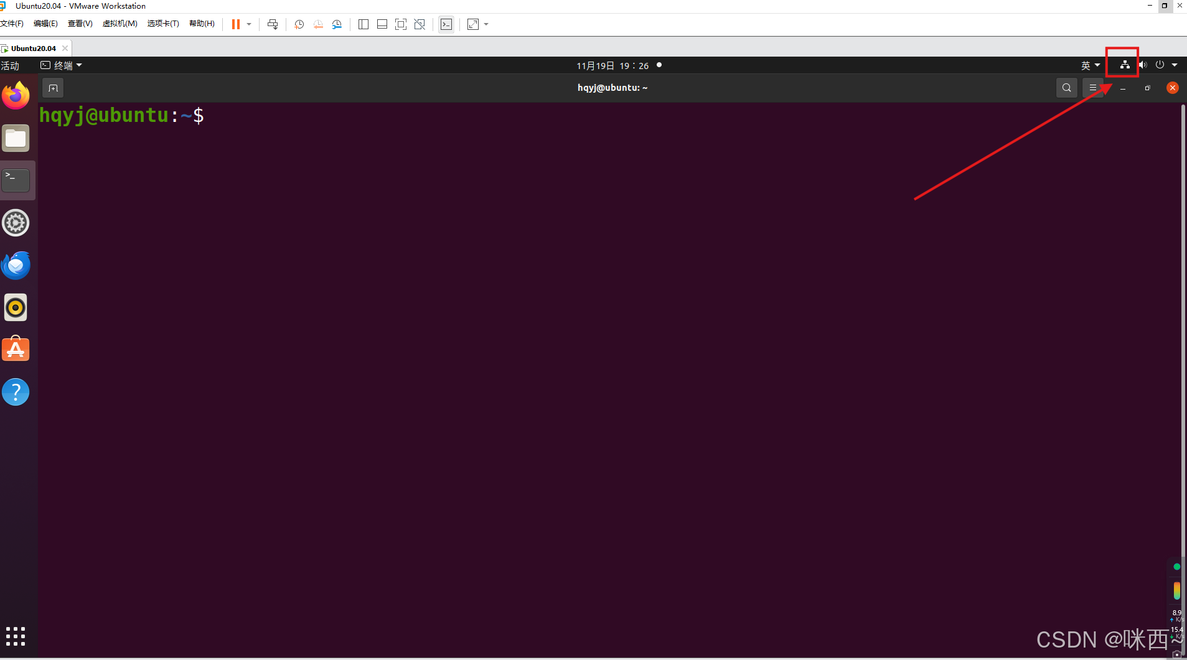The image size is (1187, 660).
Task: Open Rhythmbox music player
Action: coord(16,307)
